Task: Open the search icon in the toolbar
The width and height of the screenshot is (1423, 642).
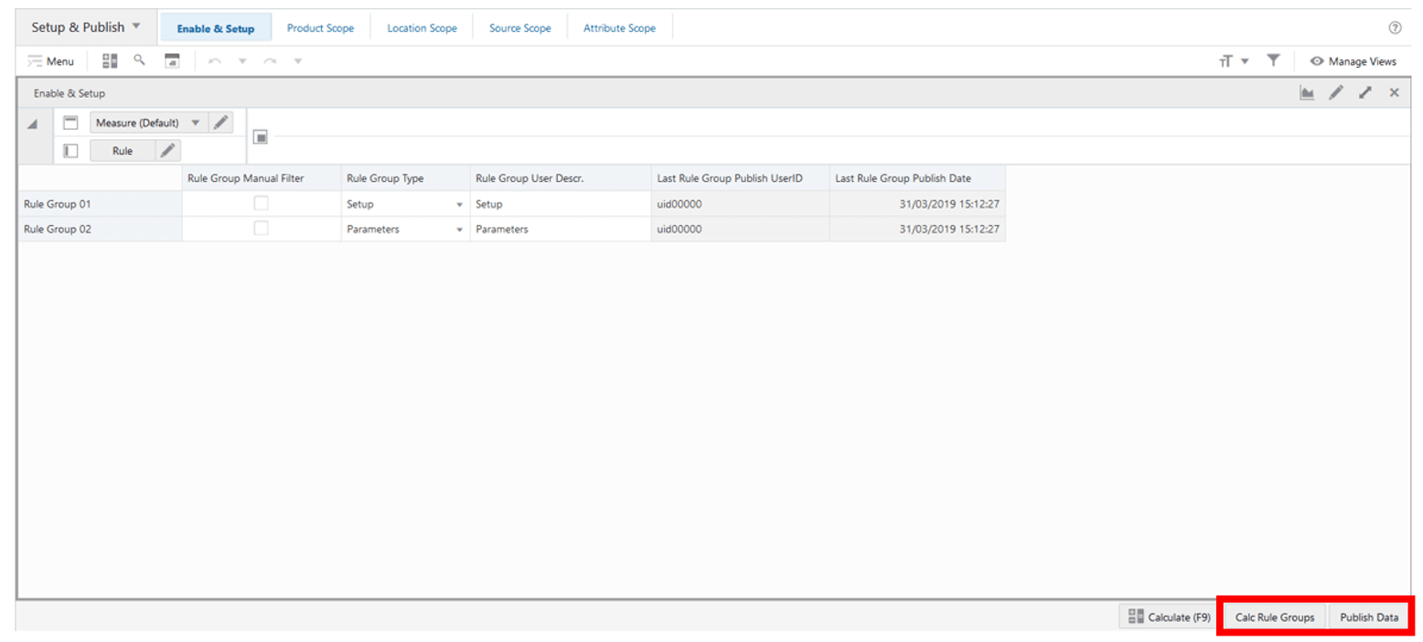Action: pos(139,60)
